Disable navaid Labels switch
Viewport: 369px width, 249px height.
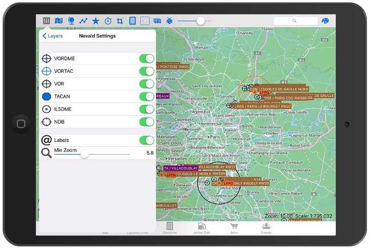147,140
